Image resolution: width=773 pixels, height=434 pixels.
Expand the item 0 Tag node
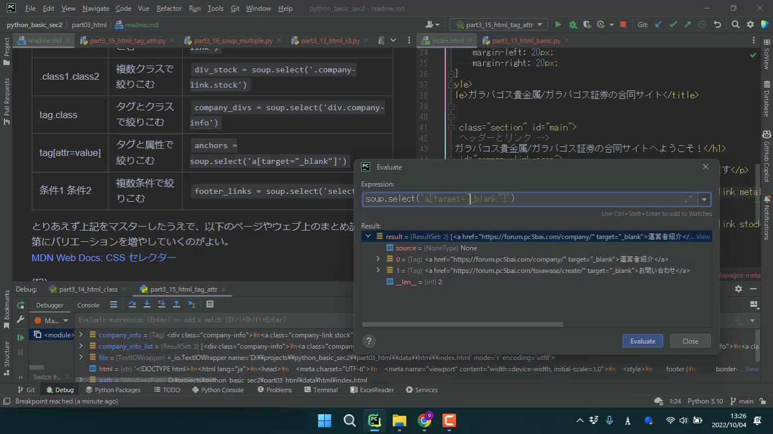point(378,259)
